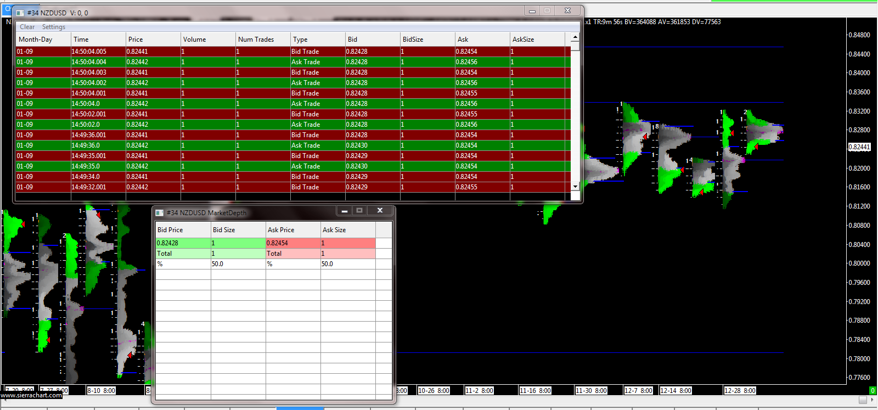Select the trade row at 14:50:02.001
The width and height of the screenshot is (878, 410).
[x=294, y=114]
